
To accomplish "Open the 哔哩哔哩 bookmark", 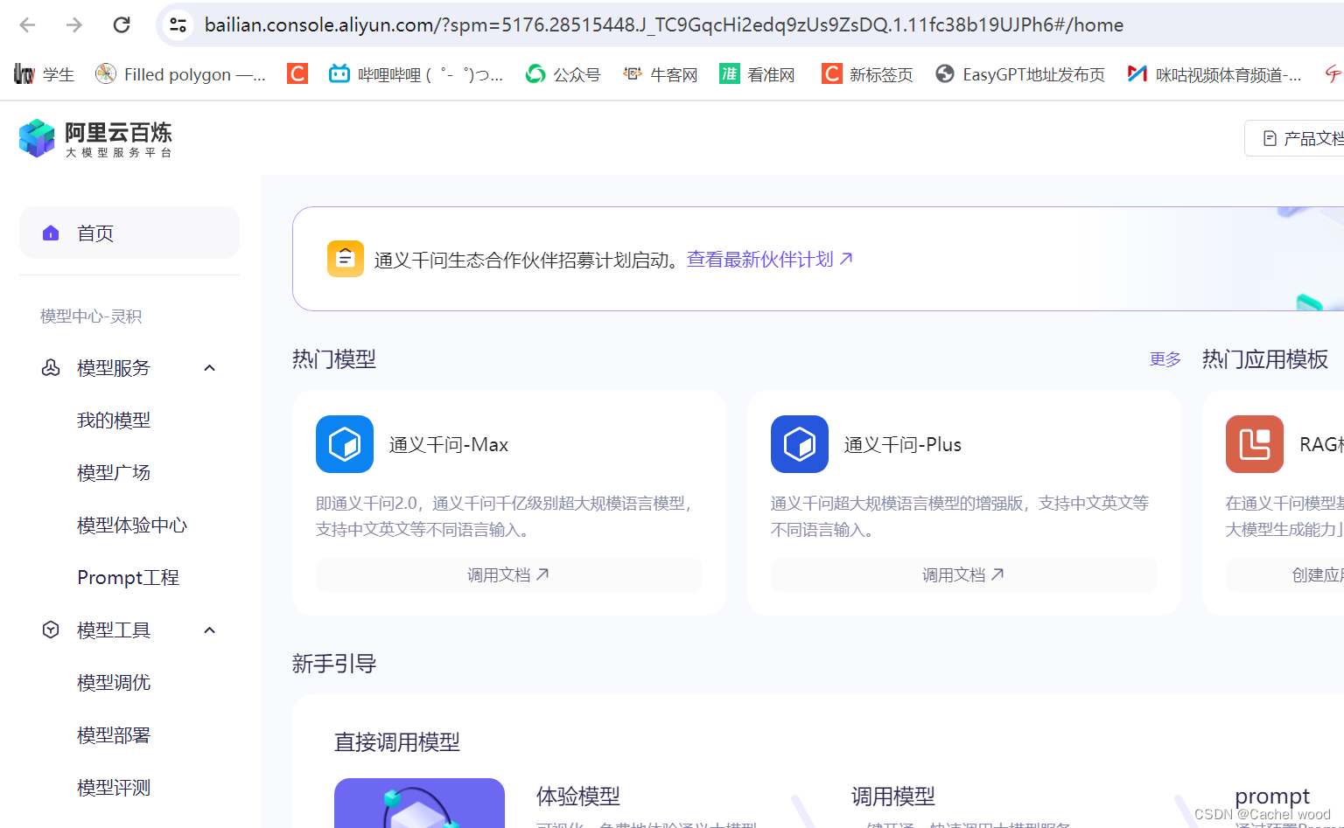I will pyautogui.click(x=416, y=74).
